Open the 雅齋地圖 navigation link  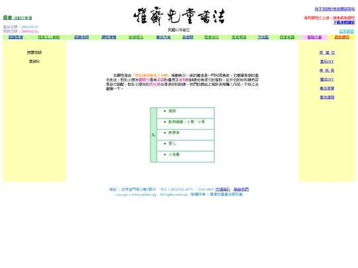tap(287, 37)
